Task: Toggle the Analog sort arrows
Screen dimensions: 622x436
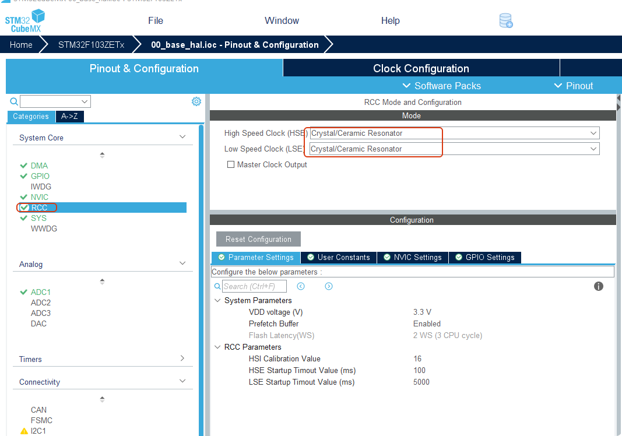Action: tap(103, 282)
